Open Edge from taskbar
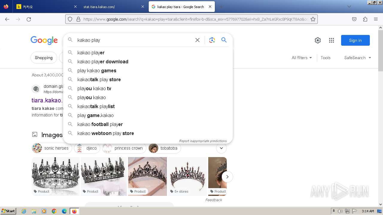Viewport: 383px width, 215px height. [64, 211]
